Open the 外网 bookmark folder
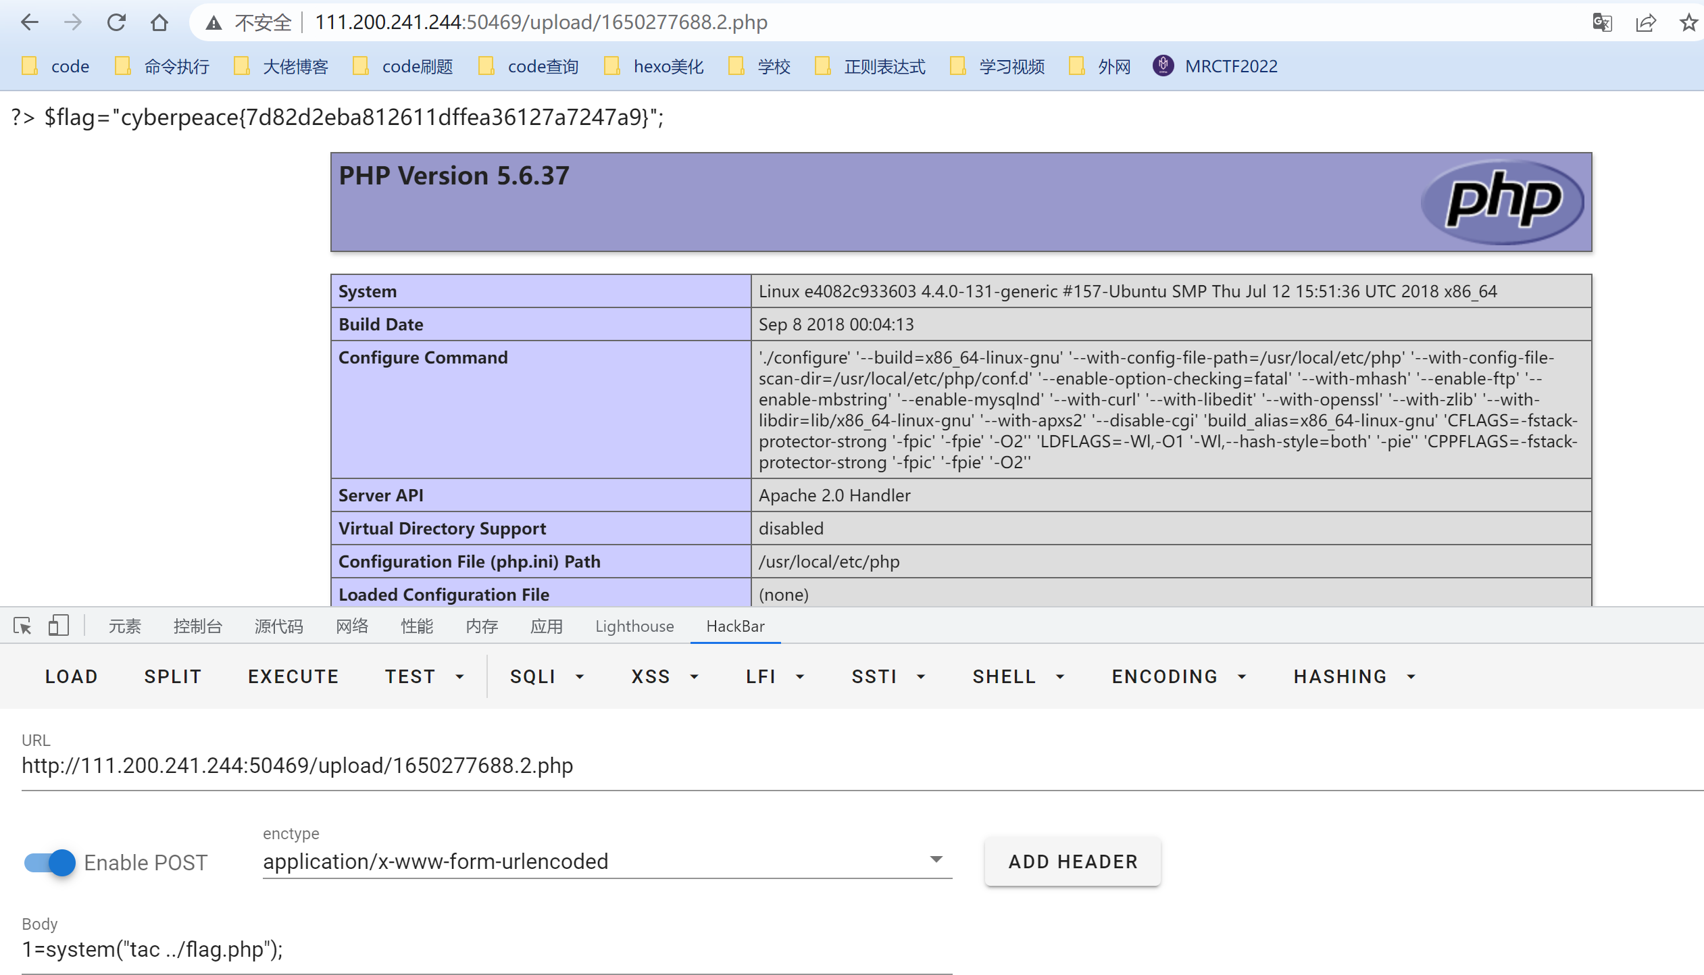 pyautogui.click(x=1100, y=66)
